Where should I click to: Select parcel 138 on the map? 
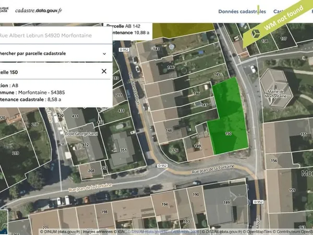[x=264, y=41]
